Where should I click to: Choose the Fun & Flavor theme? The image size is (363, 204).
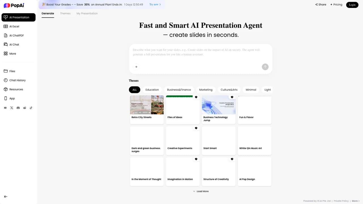[x=255, y=110]
